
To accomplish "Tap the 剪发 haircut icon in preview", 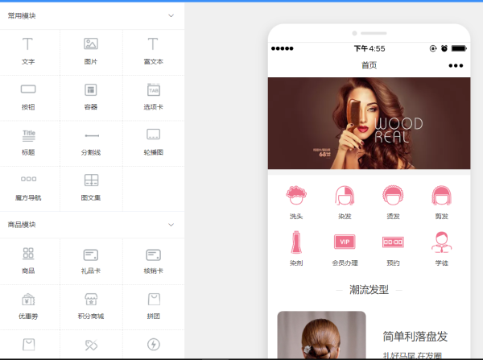I will point(442,195).
